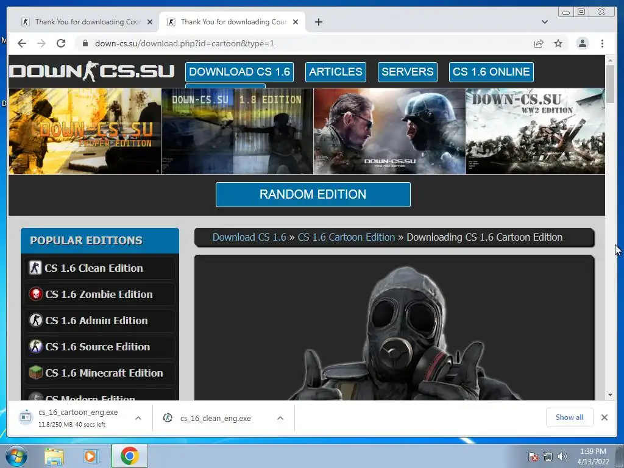Follow CS 1.6 Cartoon Edition breadcrumb
This screenshot has height=468, width=624.
(x=346, y=237)
